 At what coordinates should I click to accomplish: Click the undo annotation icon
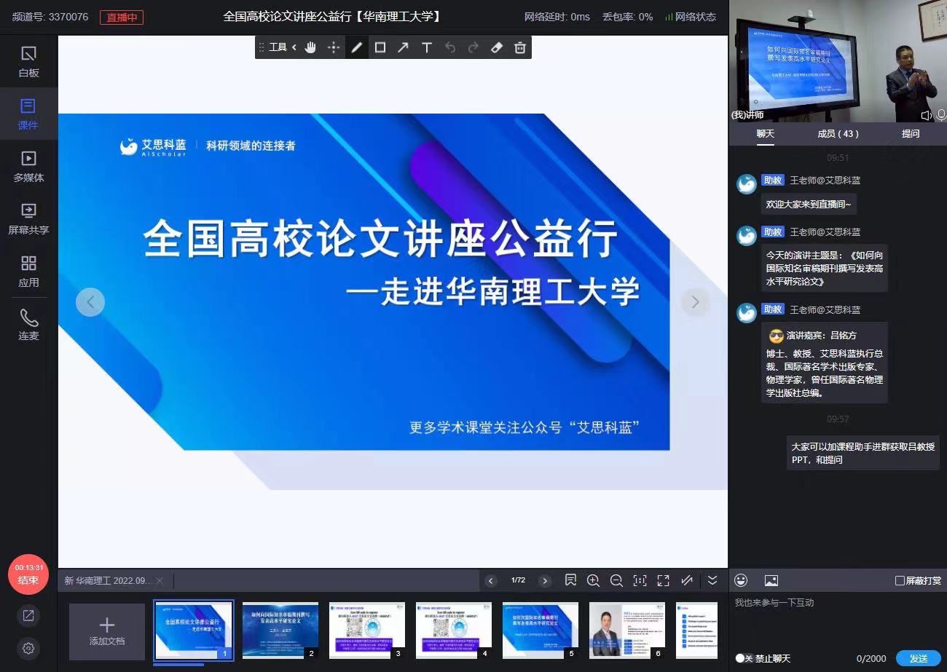[x=450, y=47]
